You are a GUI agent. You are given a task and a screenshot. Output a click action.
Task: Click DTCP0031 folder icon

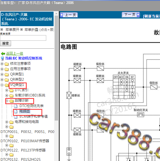(11, 127)
